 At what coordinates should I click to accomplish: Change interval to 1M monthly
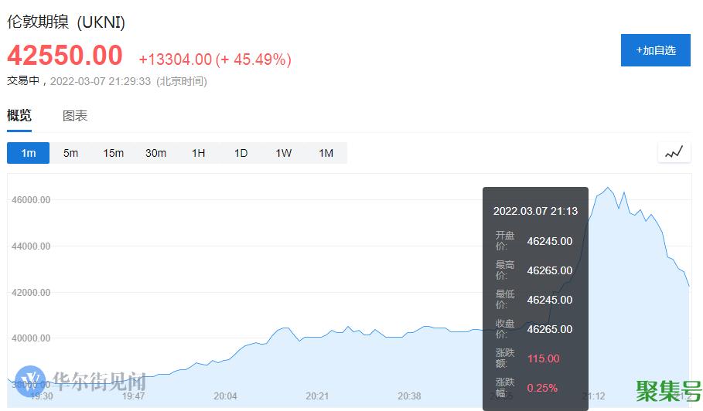[x=326, y=153]
